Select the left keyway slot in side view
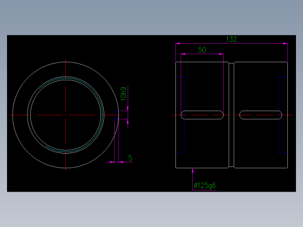 202,115
